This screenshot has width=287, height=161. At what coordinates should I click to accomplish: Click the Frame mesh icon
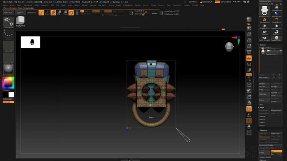click(x=249, y=85)
